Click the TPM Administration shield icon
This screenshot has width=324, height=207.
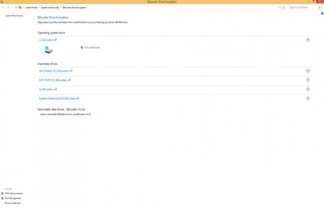point(2,193)
